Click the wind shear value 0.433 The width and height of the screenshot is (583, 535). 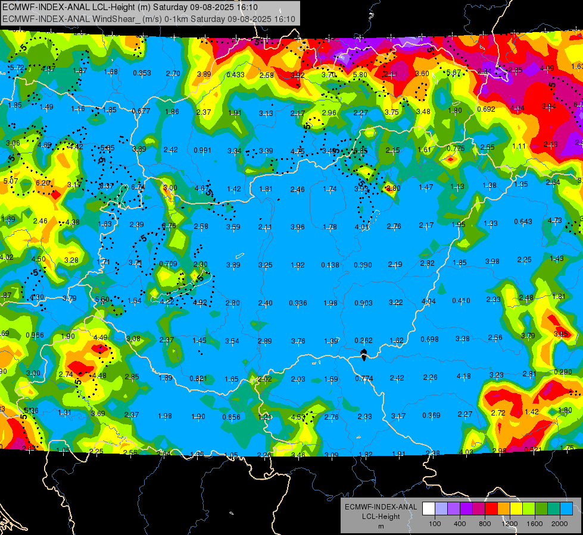tap(235, 75)
